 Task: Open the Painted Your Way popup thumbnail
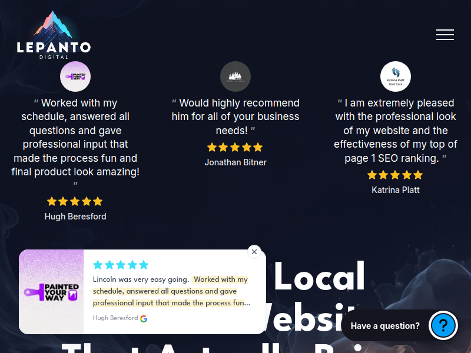[x=51, y=292]
